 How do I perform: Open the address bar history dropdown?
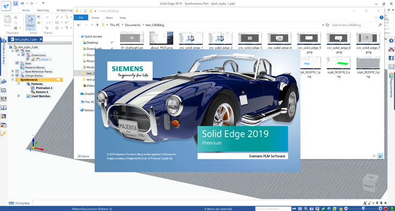(323, 25)
